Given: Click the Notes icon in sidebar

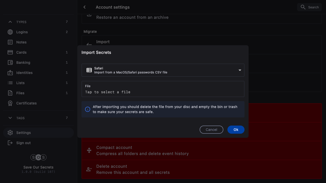Looking at the screenshot, I should 10,42.
